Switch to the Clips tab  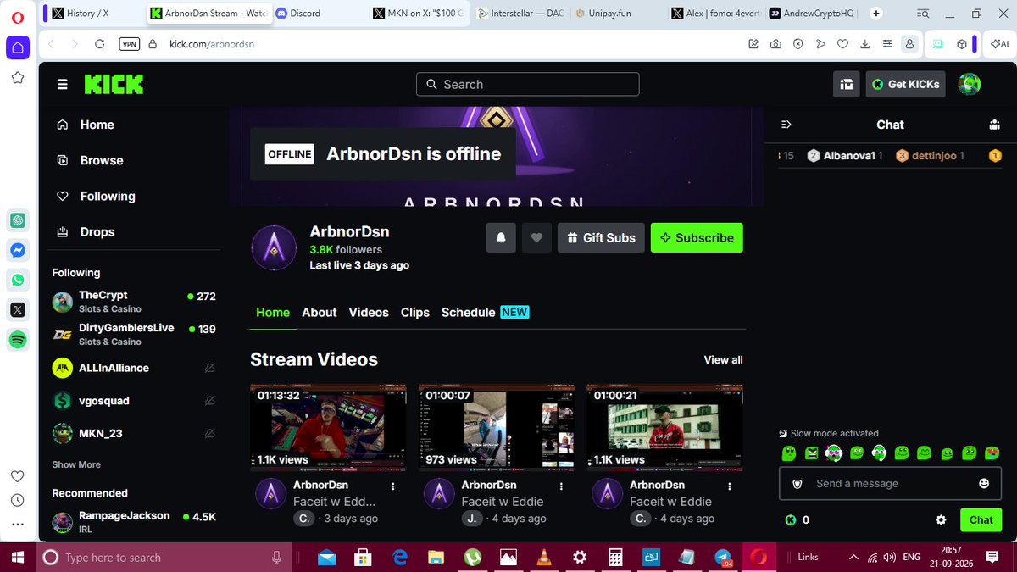point(415,312)
